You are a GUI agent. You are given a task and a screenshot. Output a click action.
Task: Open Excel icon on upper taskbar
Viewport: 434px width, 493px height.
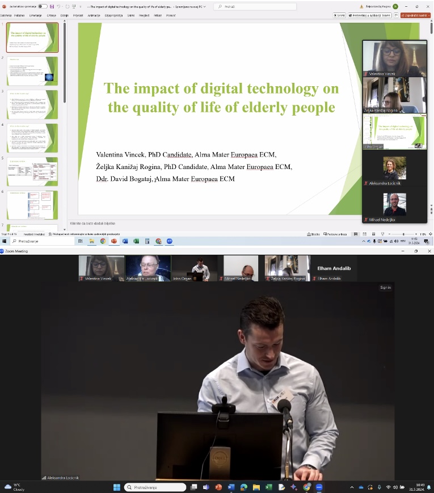click(136, 241)
